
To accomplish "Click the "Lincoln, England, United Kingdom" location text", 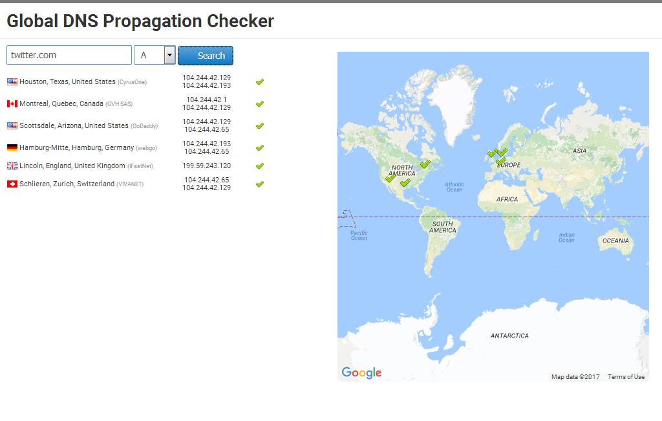I will tap(72, 166).
